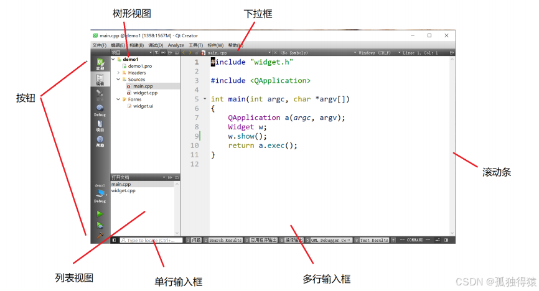Open the 编辑(E) menu

pos(118,45)
